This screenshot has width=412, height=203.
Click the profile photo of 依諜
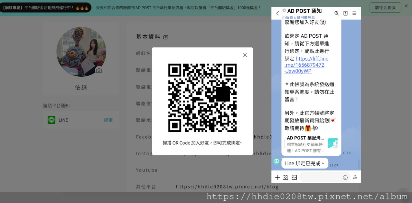(81, 52)
